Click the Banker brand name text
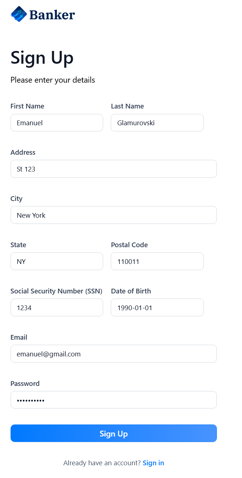The width and height of the screenshot is (242, 478). 52,15
